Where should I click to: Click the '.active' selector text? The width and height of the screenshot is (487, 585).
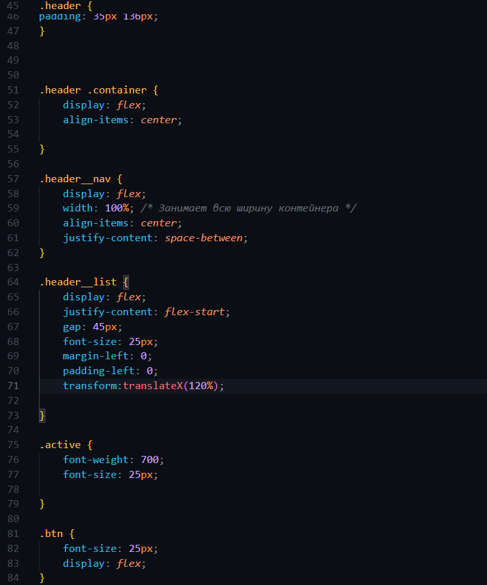60,445
